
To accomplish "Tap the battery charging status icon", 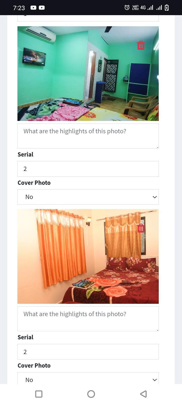I will point(167,8).
